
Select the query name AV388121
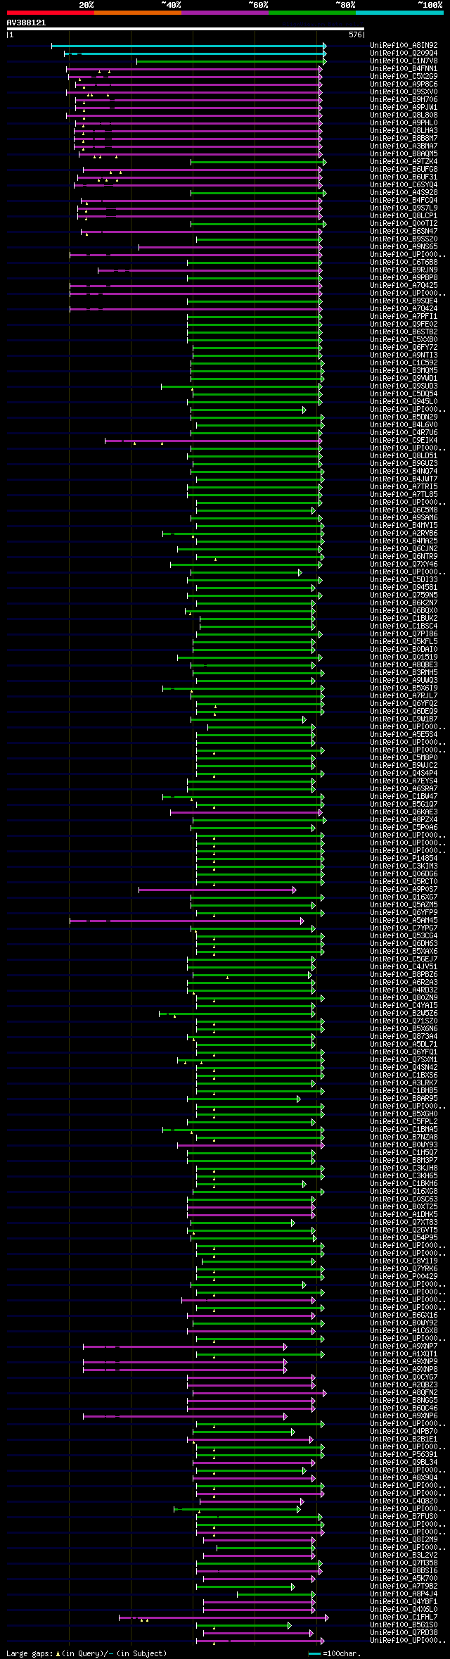coord(27,23)
